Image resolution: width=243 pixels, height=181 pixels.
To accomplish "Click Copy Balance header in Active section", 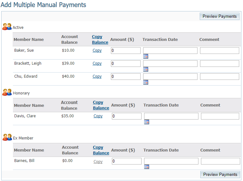I will click(100, 40).
